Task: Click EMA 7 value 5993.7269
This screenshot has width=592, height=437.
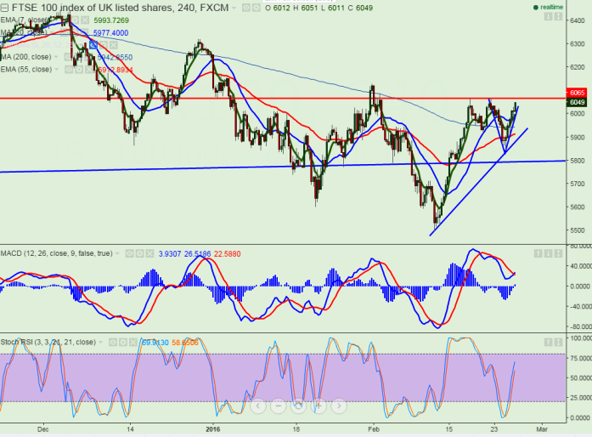Action: pos(111,20)
